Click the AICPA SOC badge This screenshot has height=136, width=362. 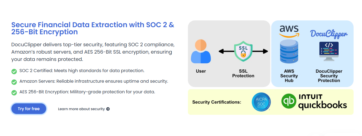coord(261,102)
